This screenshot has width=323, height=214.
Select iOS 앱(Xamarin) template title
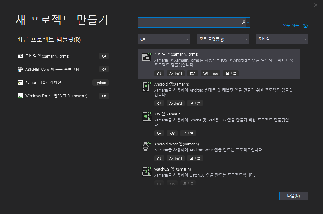168,114
